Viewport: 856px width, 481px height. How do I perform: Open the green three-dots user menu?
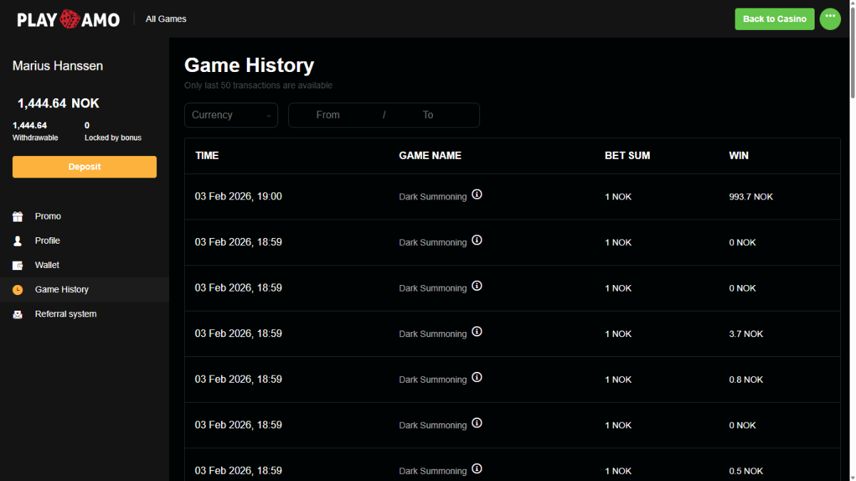pyautogui.click(x=830, y=19)
